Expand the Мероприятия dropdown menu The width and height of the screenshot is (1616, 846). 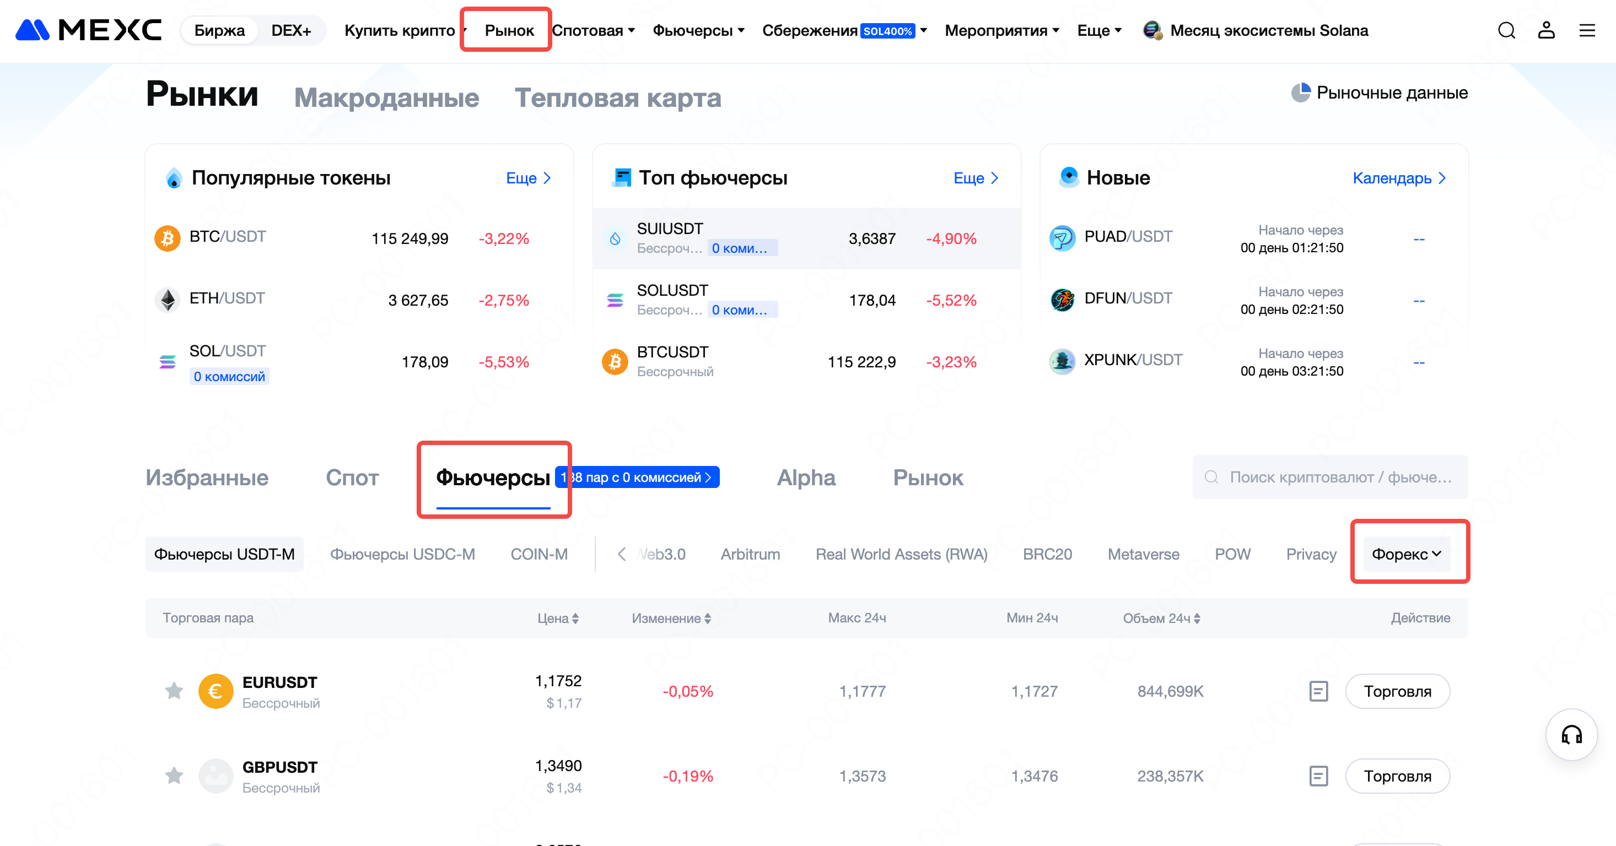1002,30
